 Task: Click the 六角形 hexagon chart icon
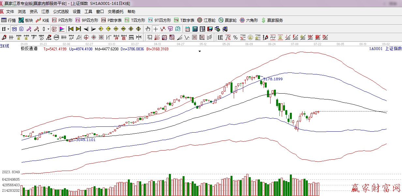(x=249, y=20)
